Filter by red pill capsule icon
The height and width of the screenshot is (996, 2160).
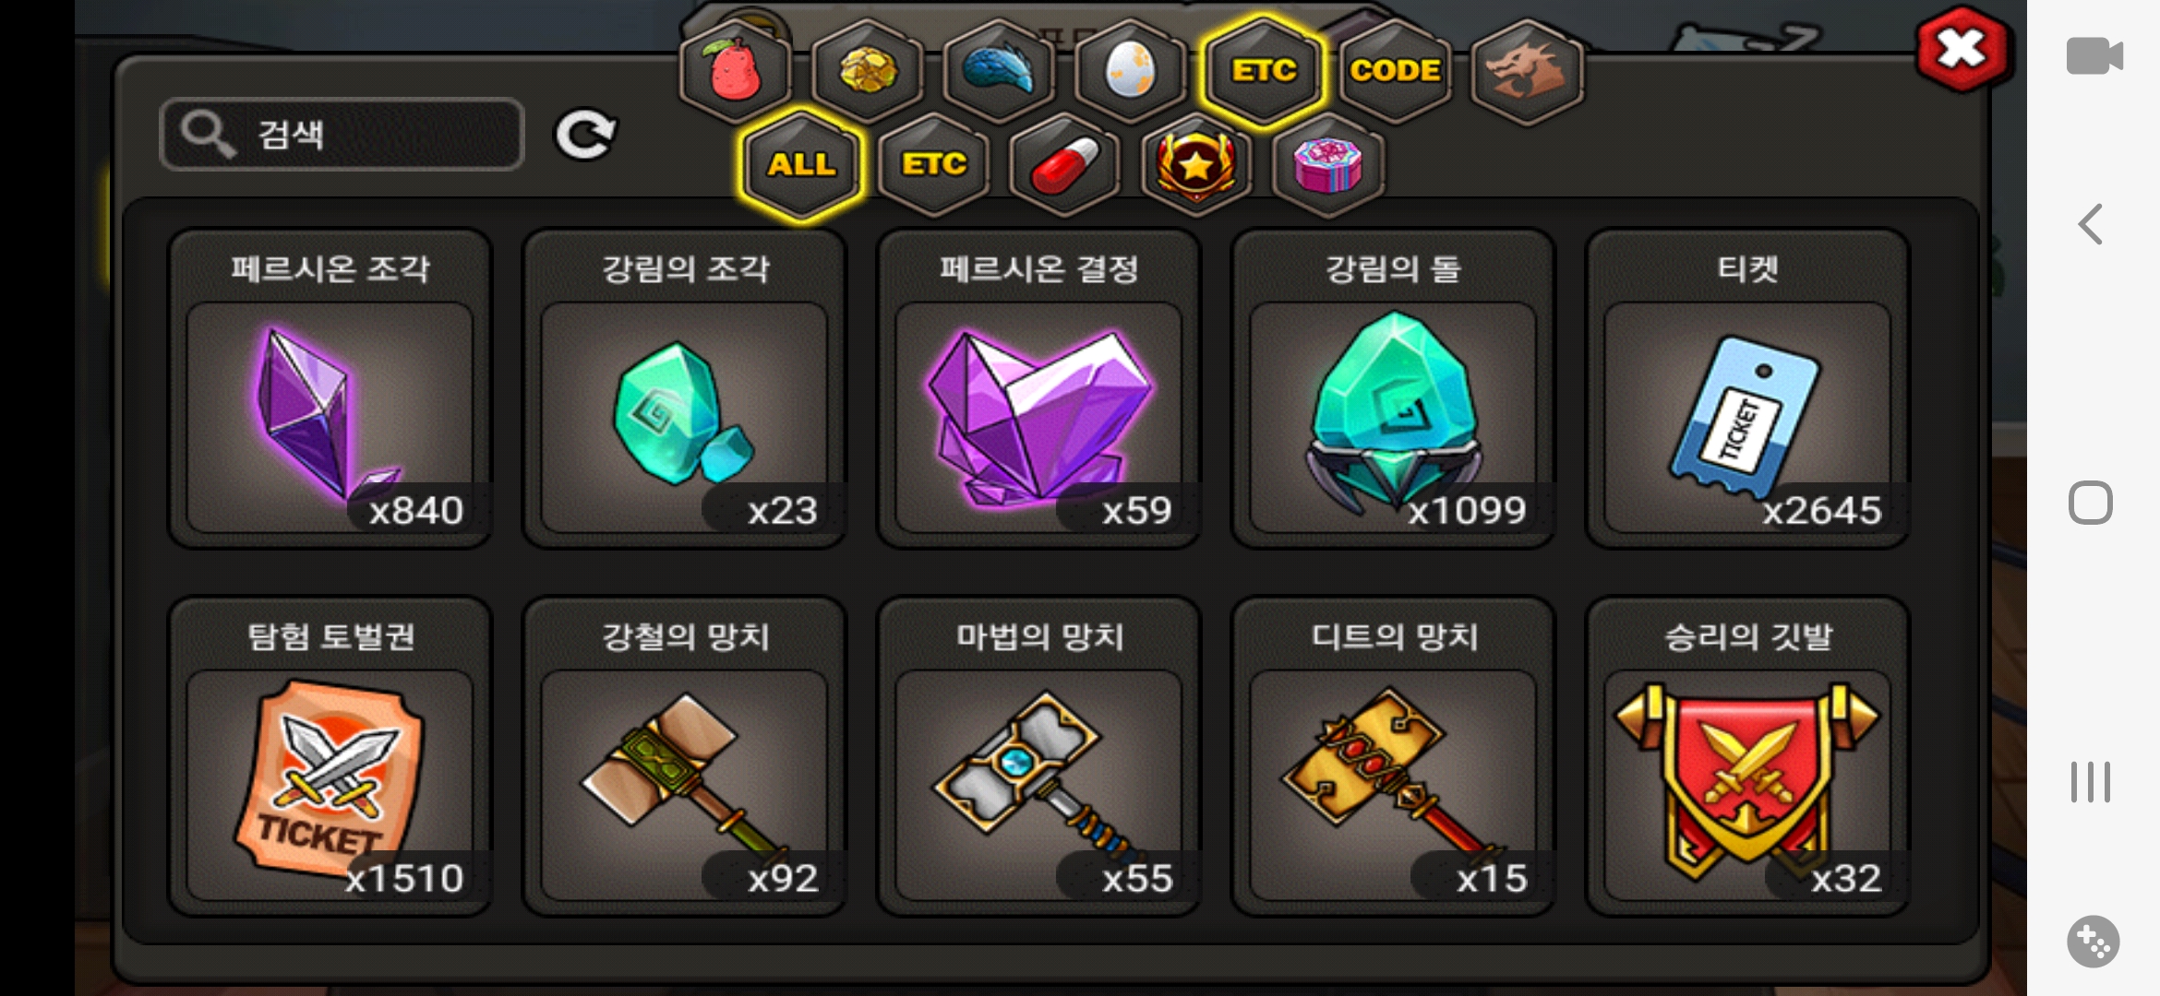(x=1064, y=165)
